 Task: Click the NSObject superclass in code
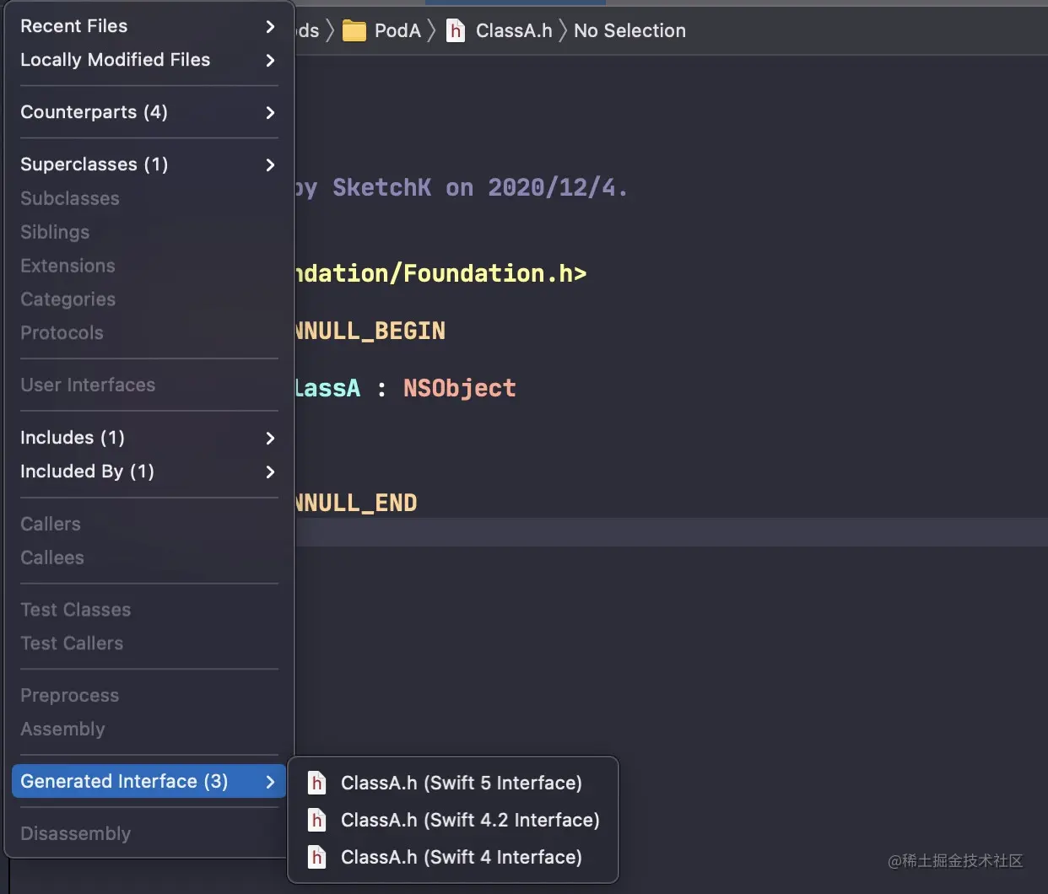coord(459,388)
